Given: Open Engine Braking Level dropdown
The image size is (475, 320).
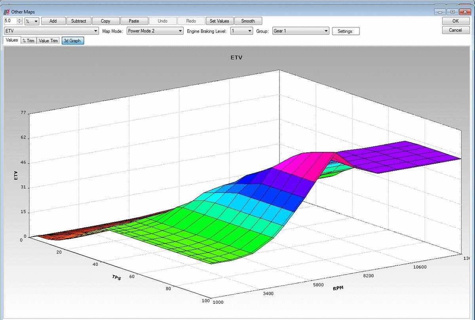Looking at the screenshot, I should click(x=241, y=31).
